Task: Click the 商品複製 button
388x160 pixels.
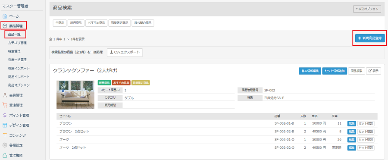Action: [357, 71]
